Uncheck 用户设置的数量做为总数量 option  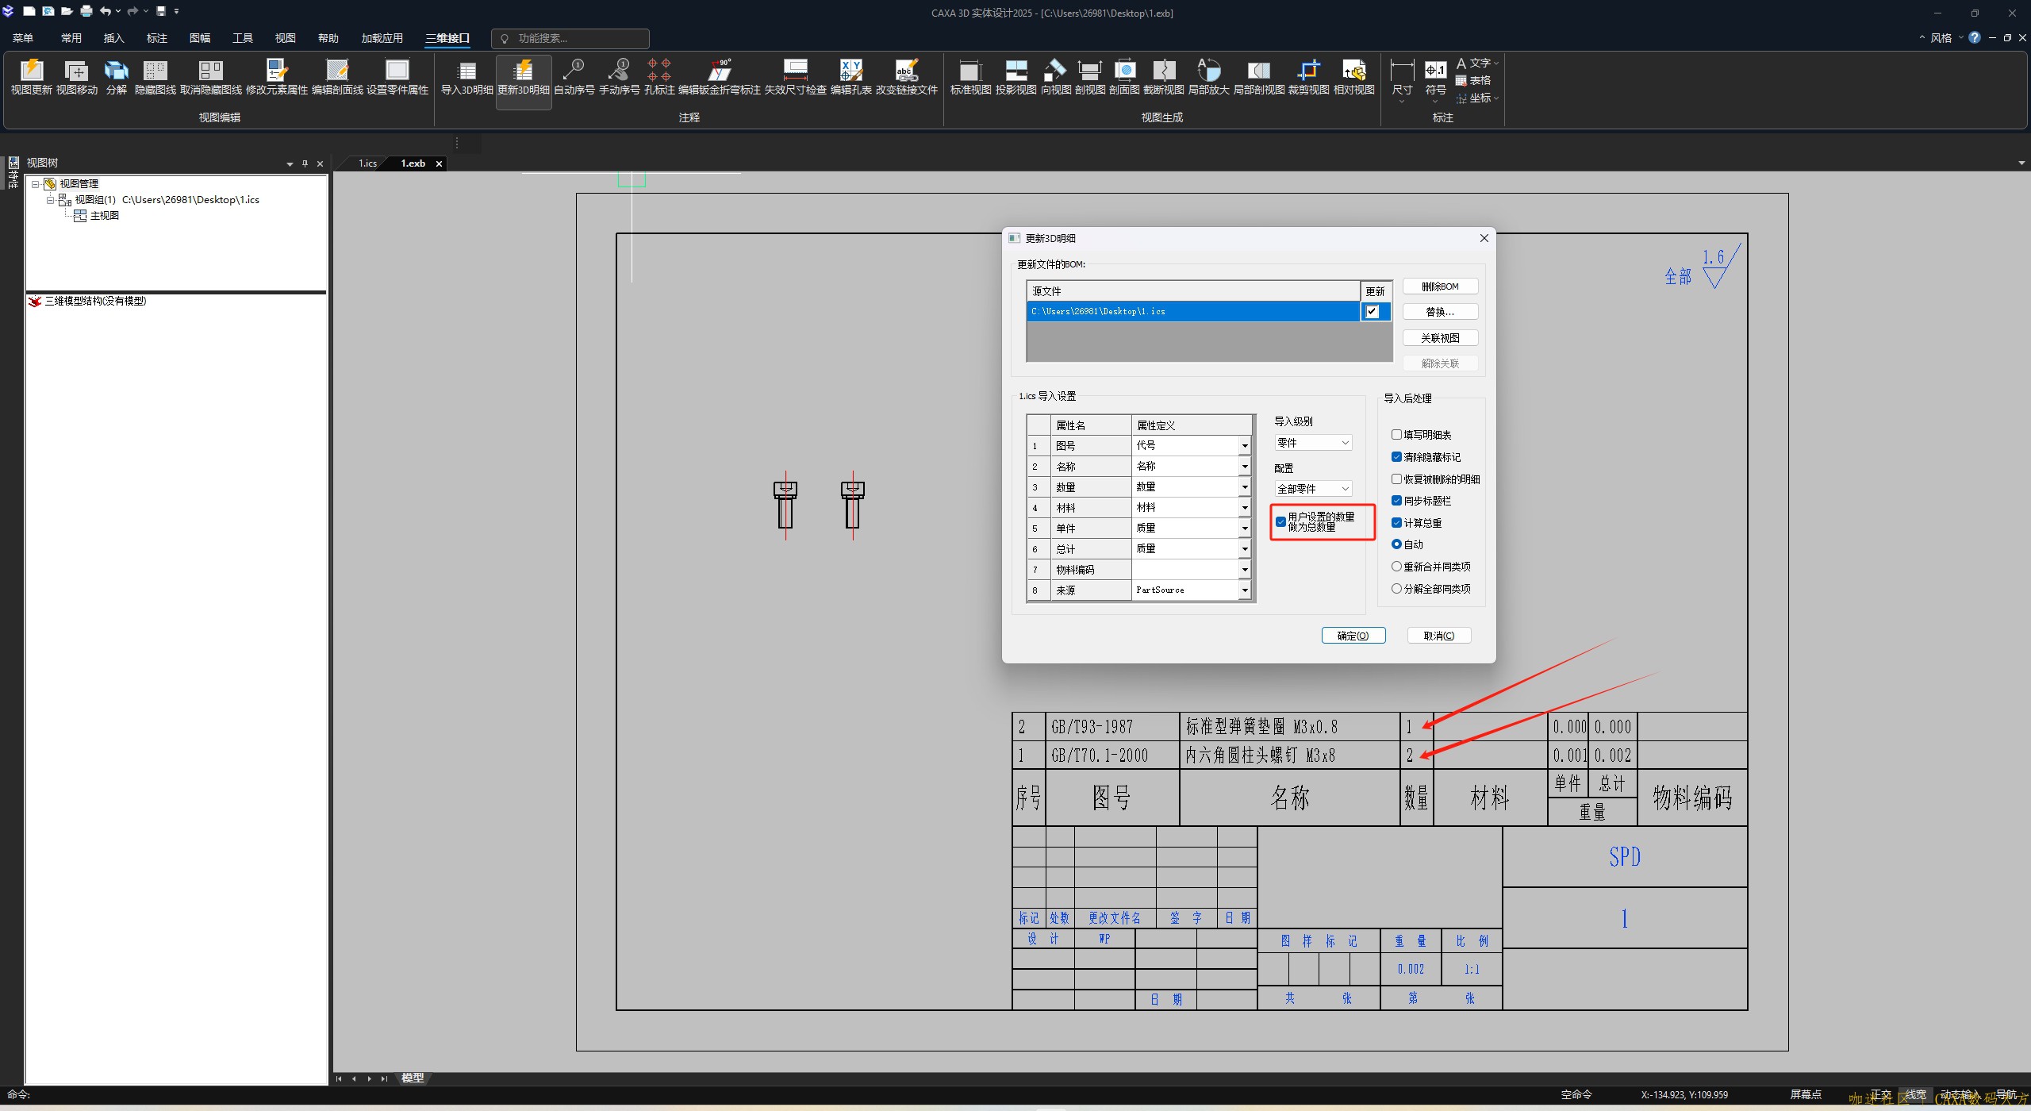click(1280, 521)
